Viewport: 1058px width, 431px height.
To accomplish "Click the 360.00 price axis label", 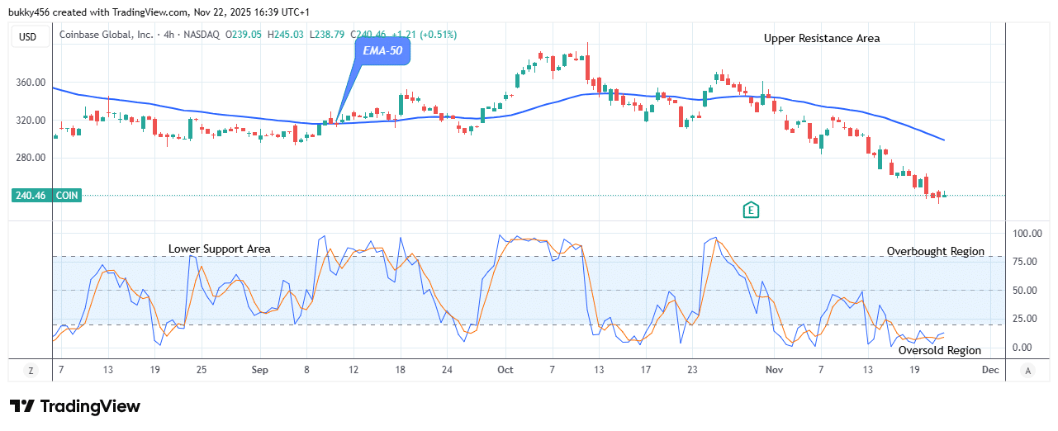I will tap(31, 83).
